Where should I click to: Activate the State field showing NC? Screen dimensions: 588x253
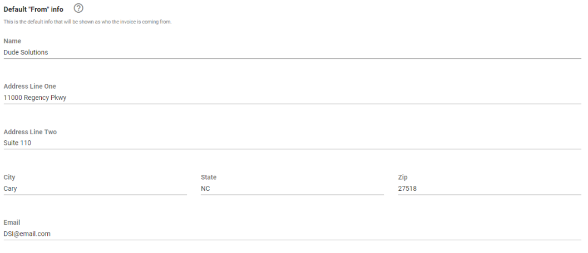292,189
